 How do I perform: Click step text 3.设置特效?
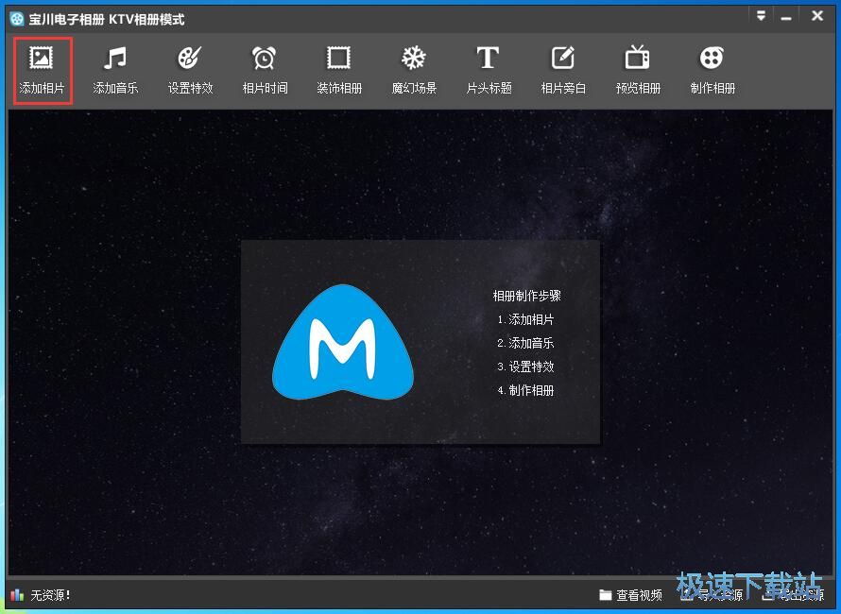[x=525, y=367]
